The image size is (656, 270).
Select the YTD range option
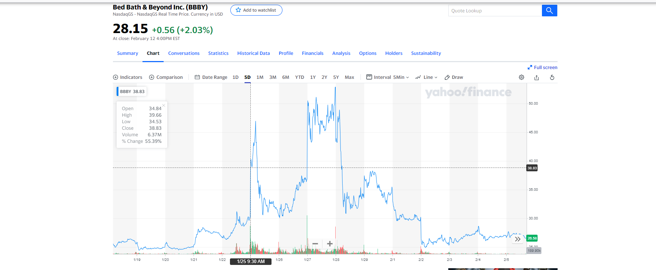coord(300,77)
